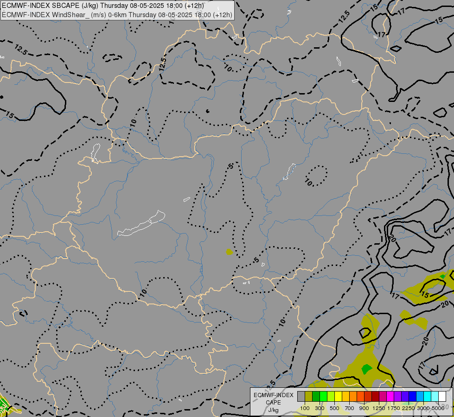Choose the orange-red legend swatch

360,396
